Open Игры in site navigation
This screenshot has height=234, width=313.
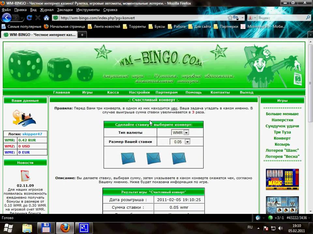87,92
